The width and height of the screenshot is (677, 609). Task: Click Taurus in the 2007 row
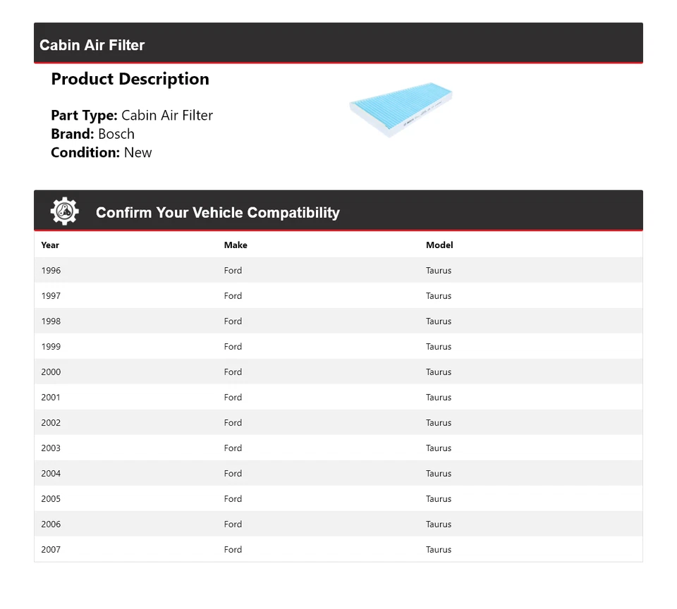point(439,550)
